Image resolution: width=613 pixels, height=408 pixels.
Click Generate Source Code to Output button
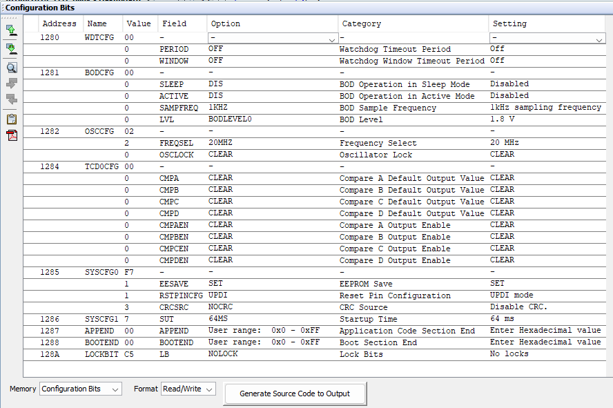pyautogui.click(x=295, y=394)
